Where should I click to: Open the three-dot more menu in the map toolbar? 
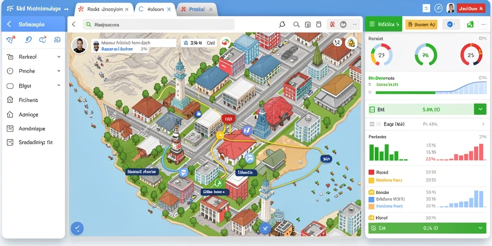(355, 24)
